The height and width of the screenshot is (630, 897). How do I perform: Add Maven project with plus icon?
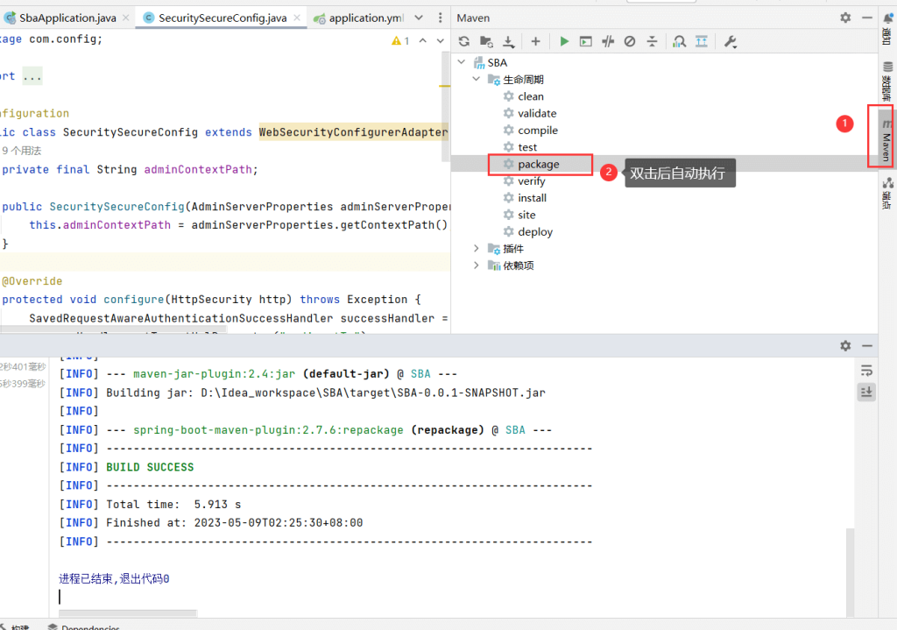[535, 41]
